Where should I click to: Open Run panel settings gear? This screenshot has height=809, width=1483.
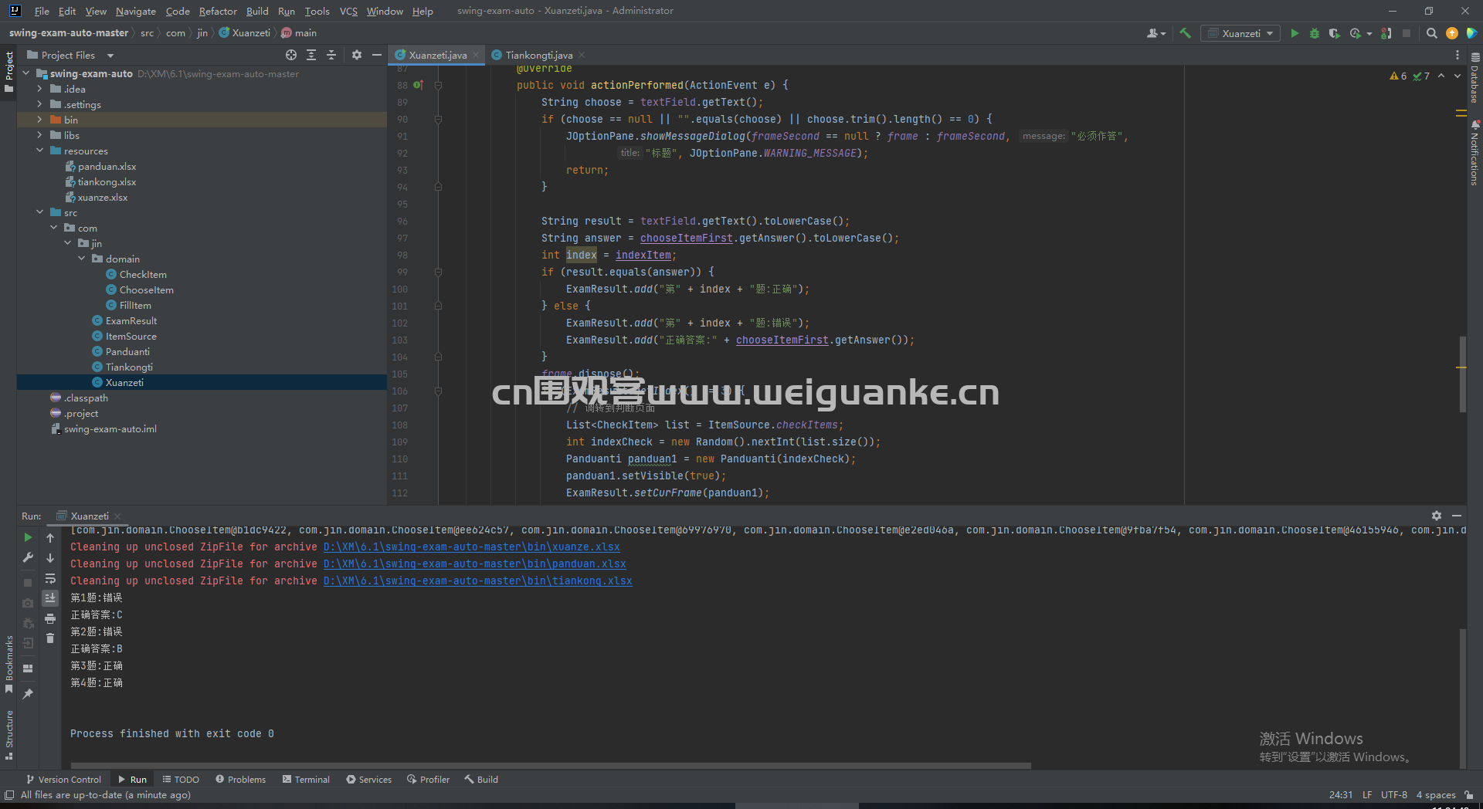click(1436, 516)
